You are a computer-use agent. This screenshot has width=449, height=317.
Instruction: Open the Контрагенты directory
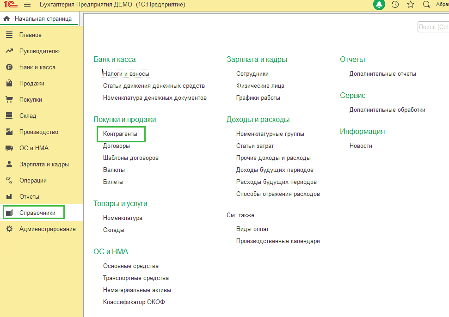click(x=120, y=134)
